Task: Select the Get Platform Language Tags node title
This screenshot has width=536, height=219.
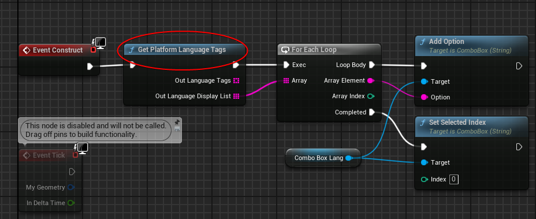Action: click(181, 50)
